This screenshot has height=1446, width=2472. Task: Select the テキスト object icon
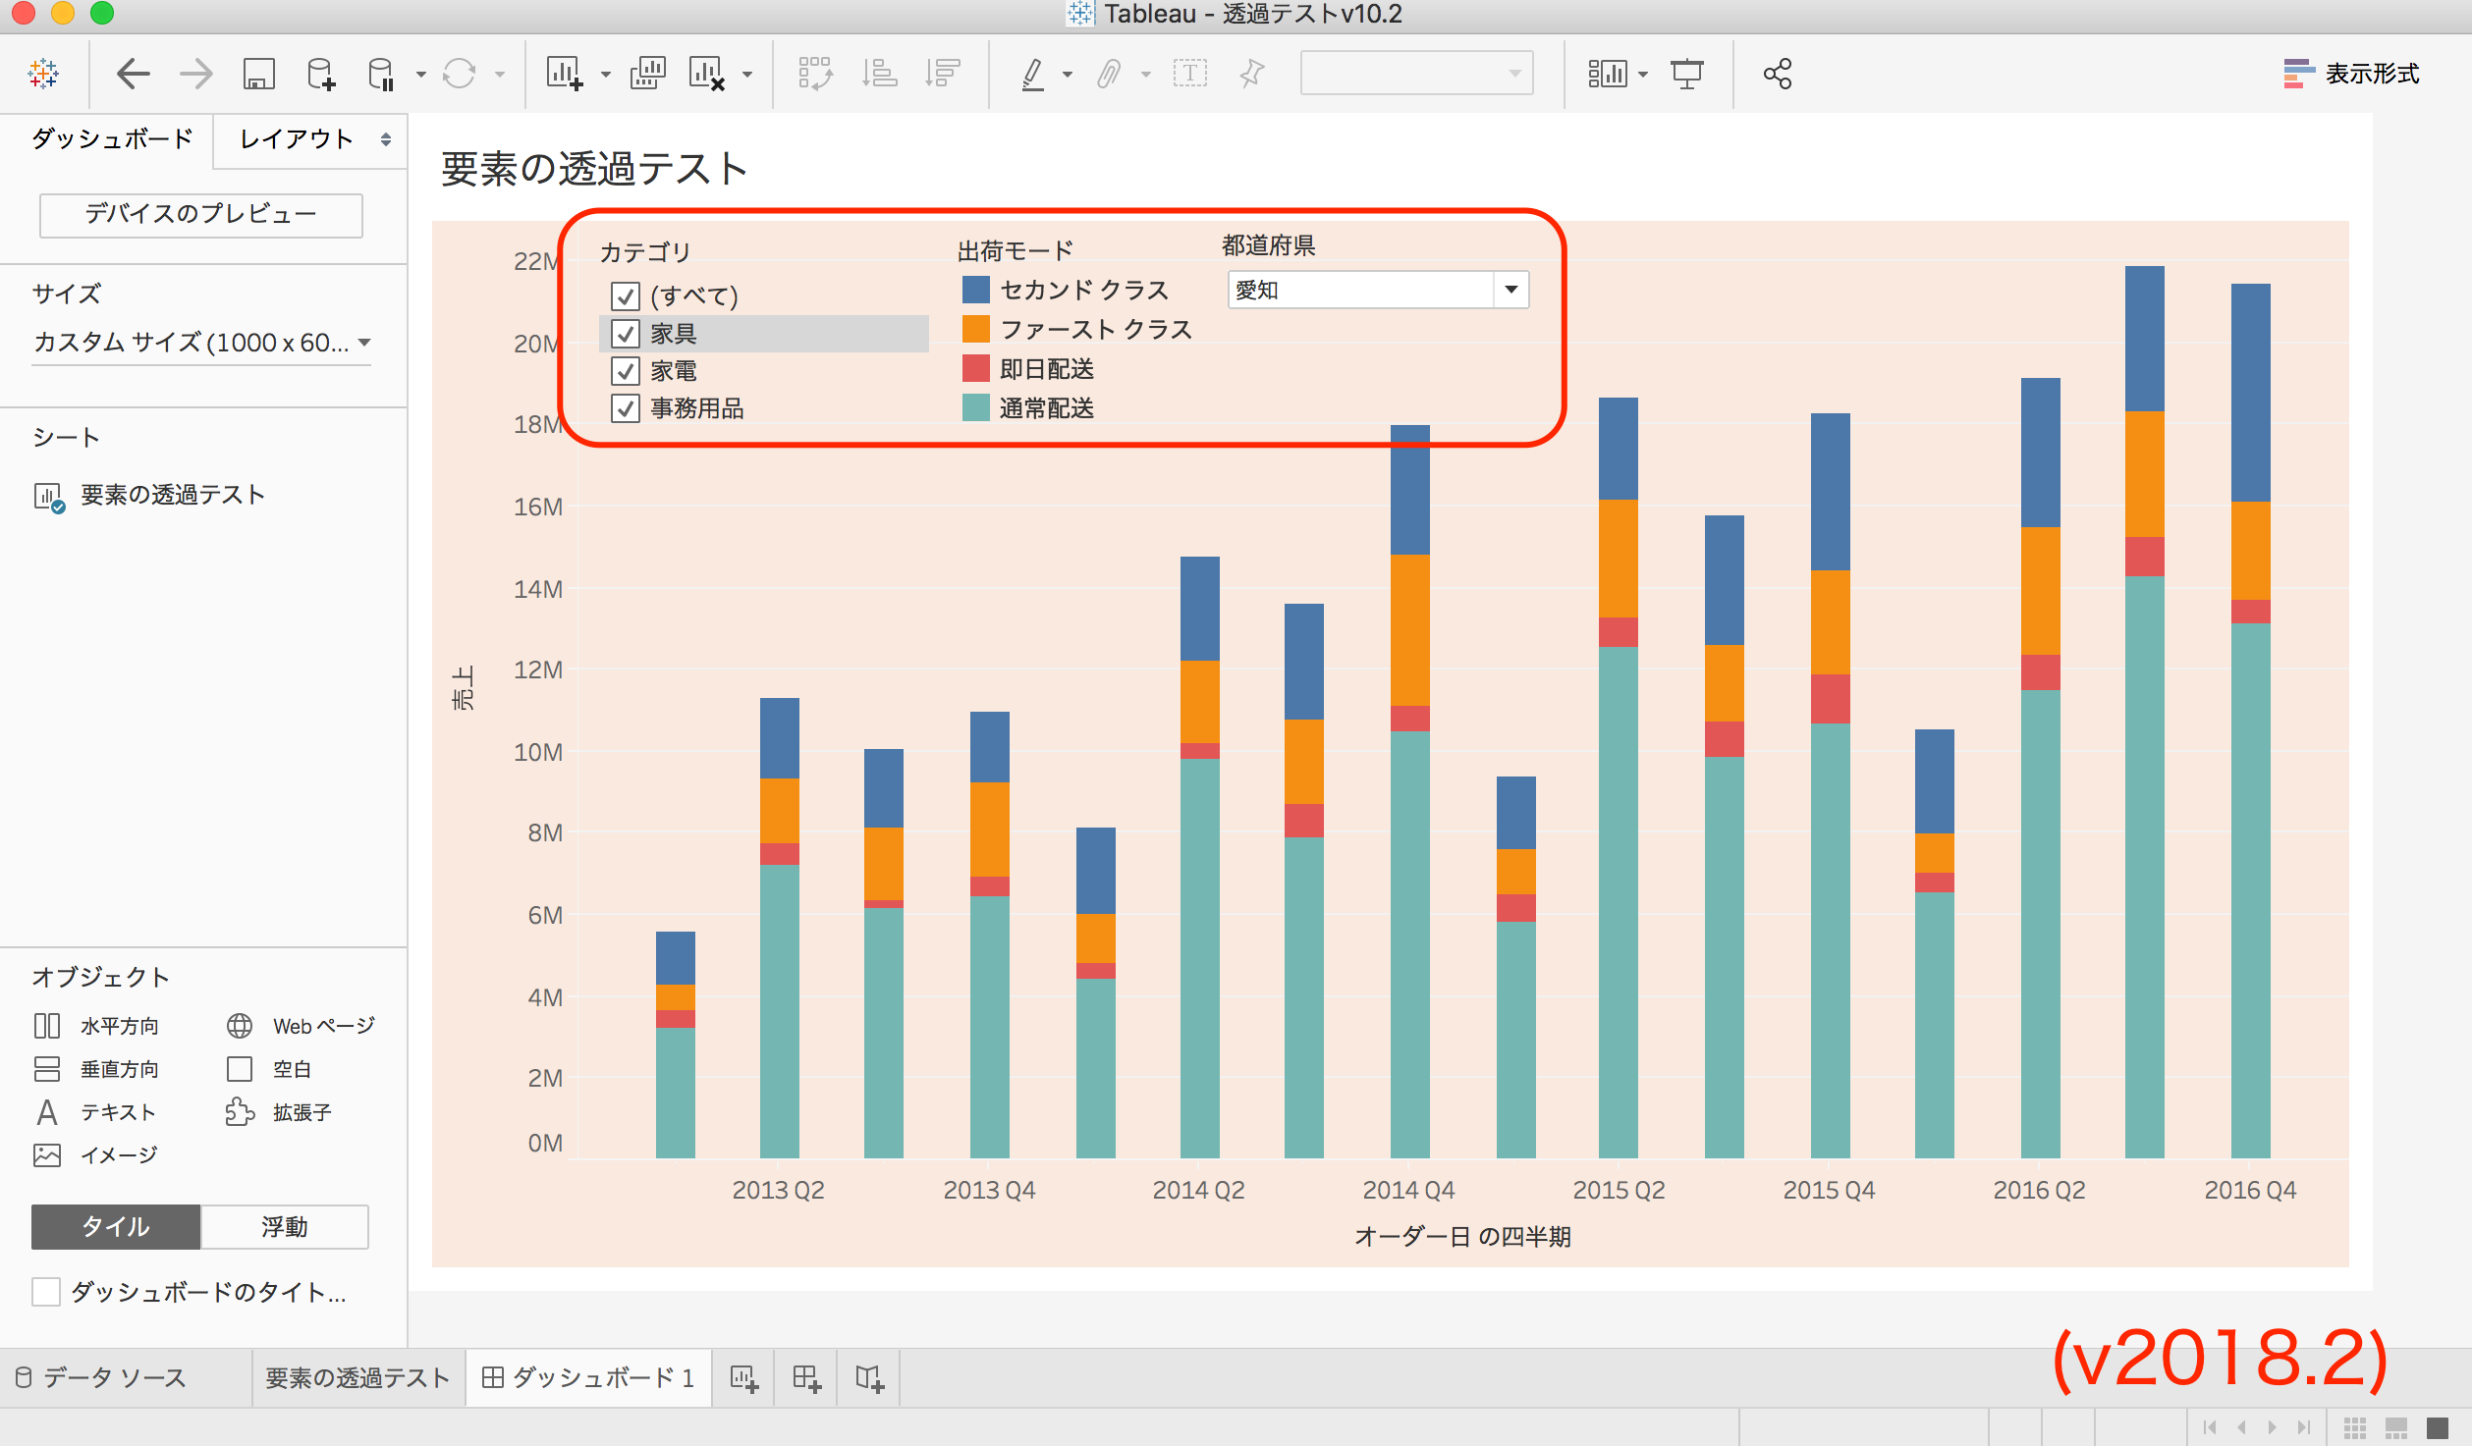pos(46,1112)
